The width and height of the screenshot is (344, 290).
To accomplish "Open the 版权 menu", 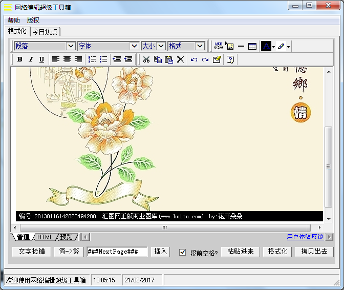I will [x=33, y=20].
